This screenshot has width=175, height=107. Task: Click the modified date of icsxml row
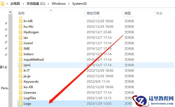coord(99,43)
